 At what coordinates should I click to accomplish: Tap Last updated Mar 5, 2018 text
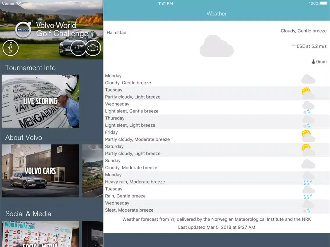pyautogui.click(x=217, y=227)
